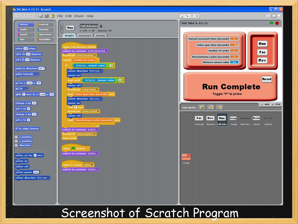Open the File menu

pos(60,16)
